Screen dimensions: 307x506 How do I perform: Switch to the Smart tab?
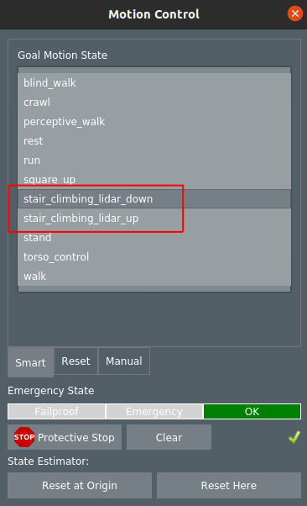[x=30, y=362]
